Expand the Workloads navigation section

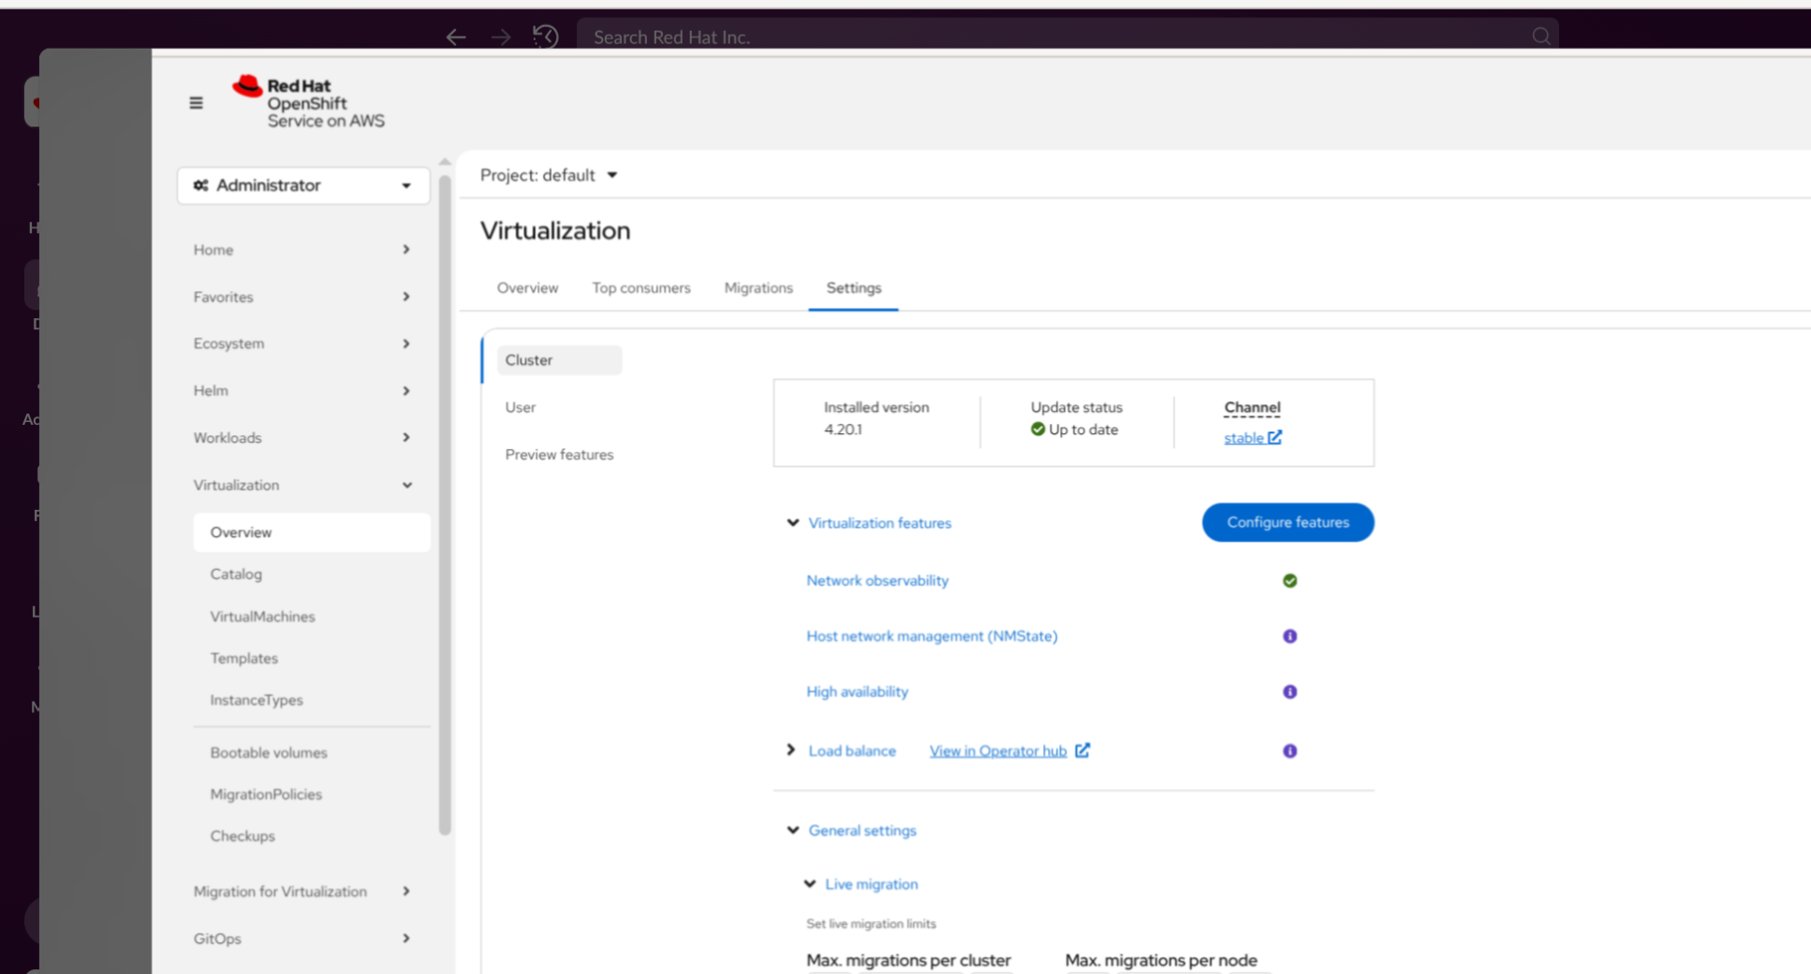point(302,438)
